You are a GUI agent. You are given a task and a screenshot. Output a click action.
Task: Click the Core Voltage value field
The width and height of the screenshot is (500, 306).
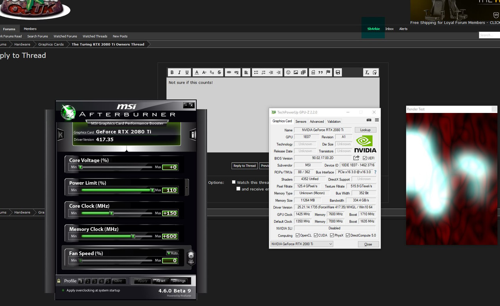pos(170,167)
